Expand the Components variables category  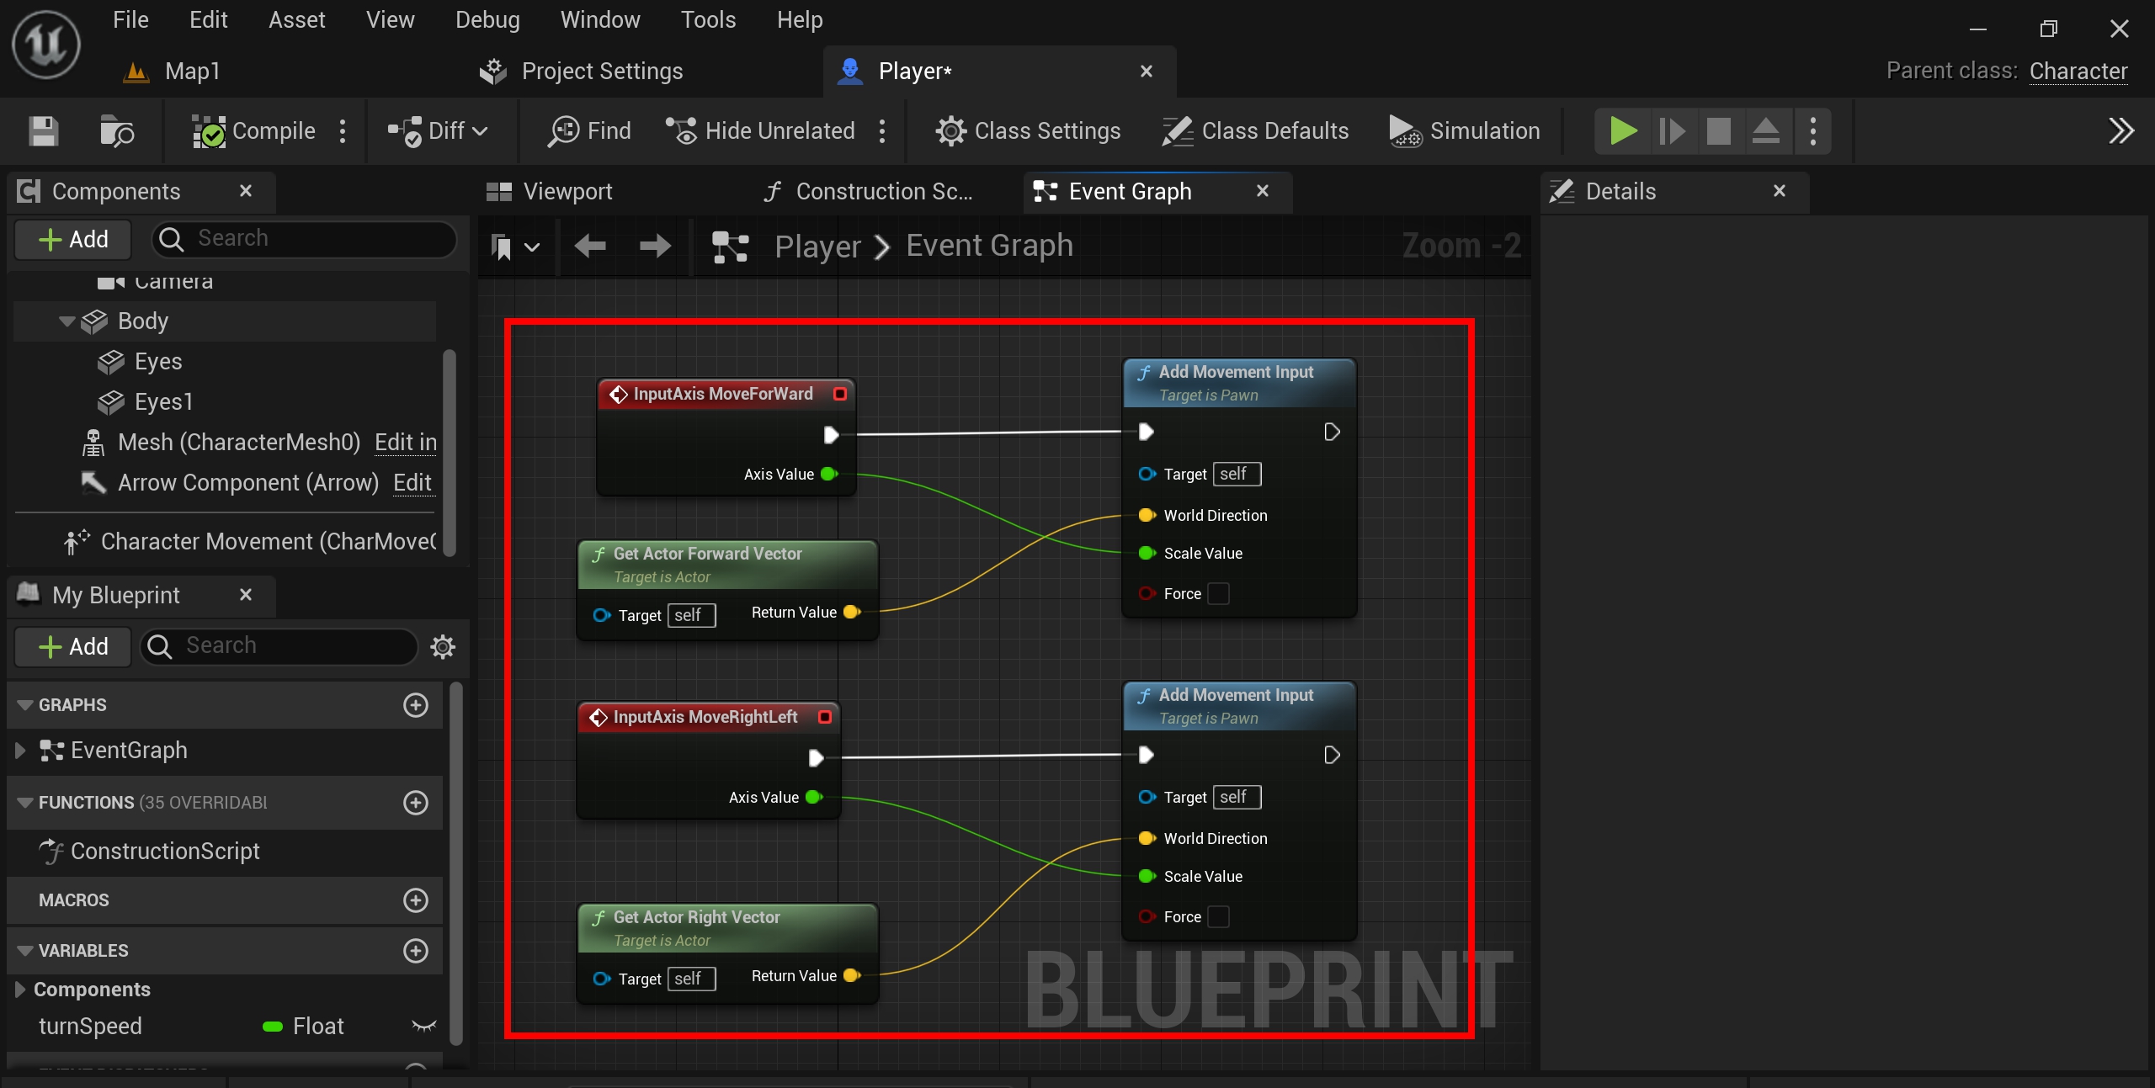click(20, 990)
